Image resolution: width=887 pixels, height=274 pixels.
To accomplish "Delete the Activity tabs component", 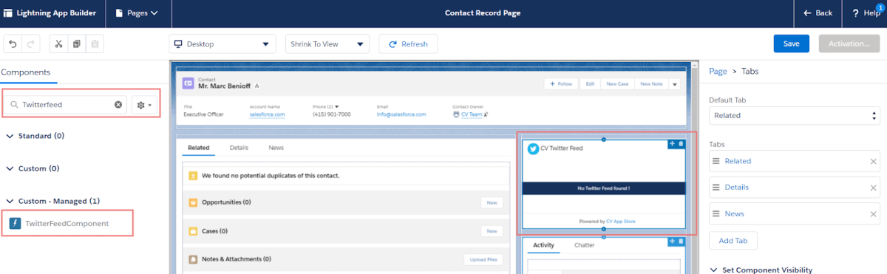I will tap(681, 242).
